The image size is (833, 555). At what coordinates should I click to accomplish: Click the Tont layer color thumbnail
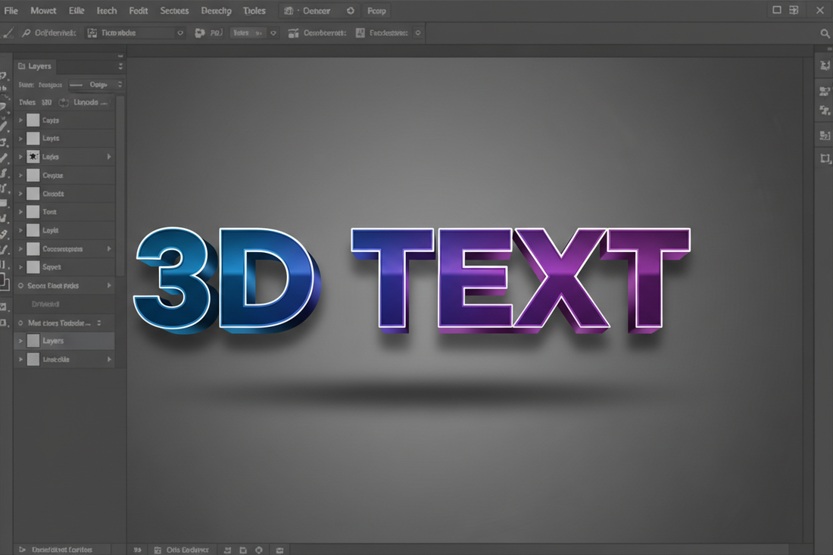[x=33, y=211]
